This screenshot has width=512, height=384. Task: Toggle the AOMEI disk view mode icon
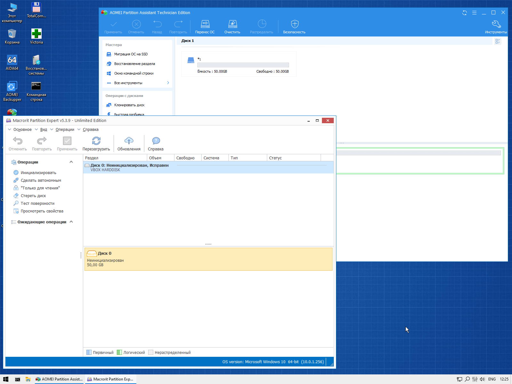coord(498,41)
